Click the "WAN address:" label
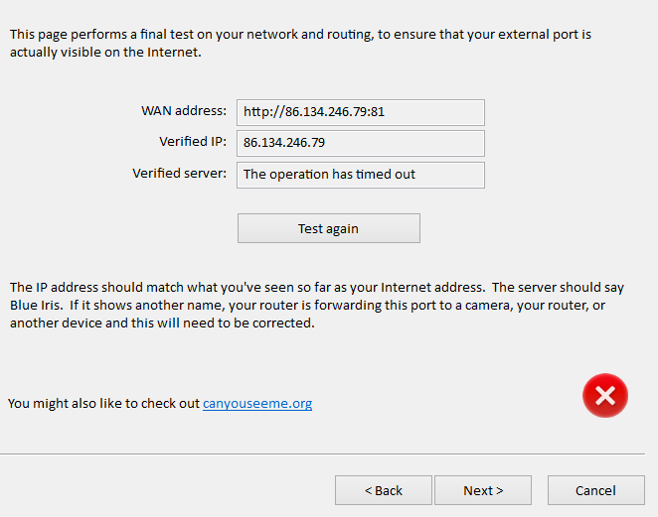This screenshot has width=658, height=517. [x=184, y=111]
